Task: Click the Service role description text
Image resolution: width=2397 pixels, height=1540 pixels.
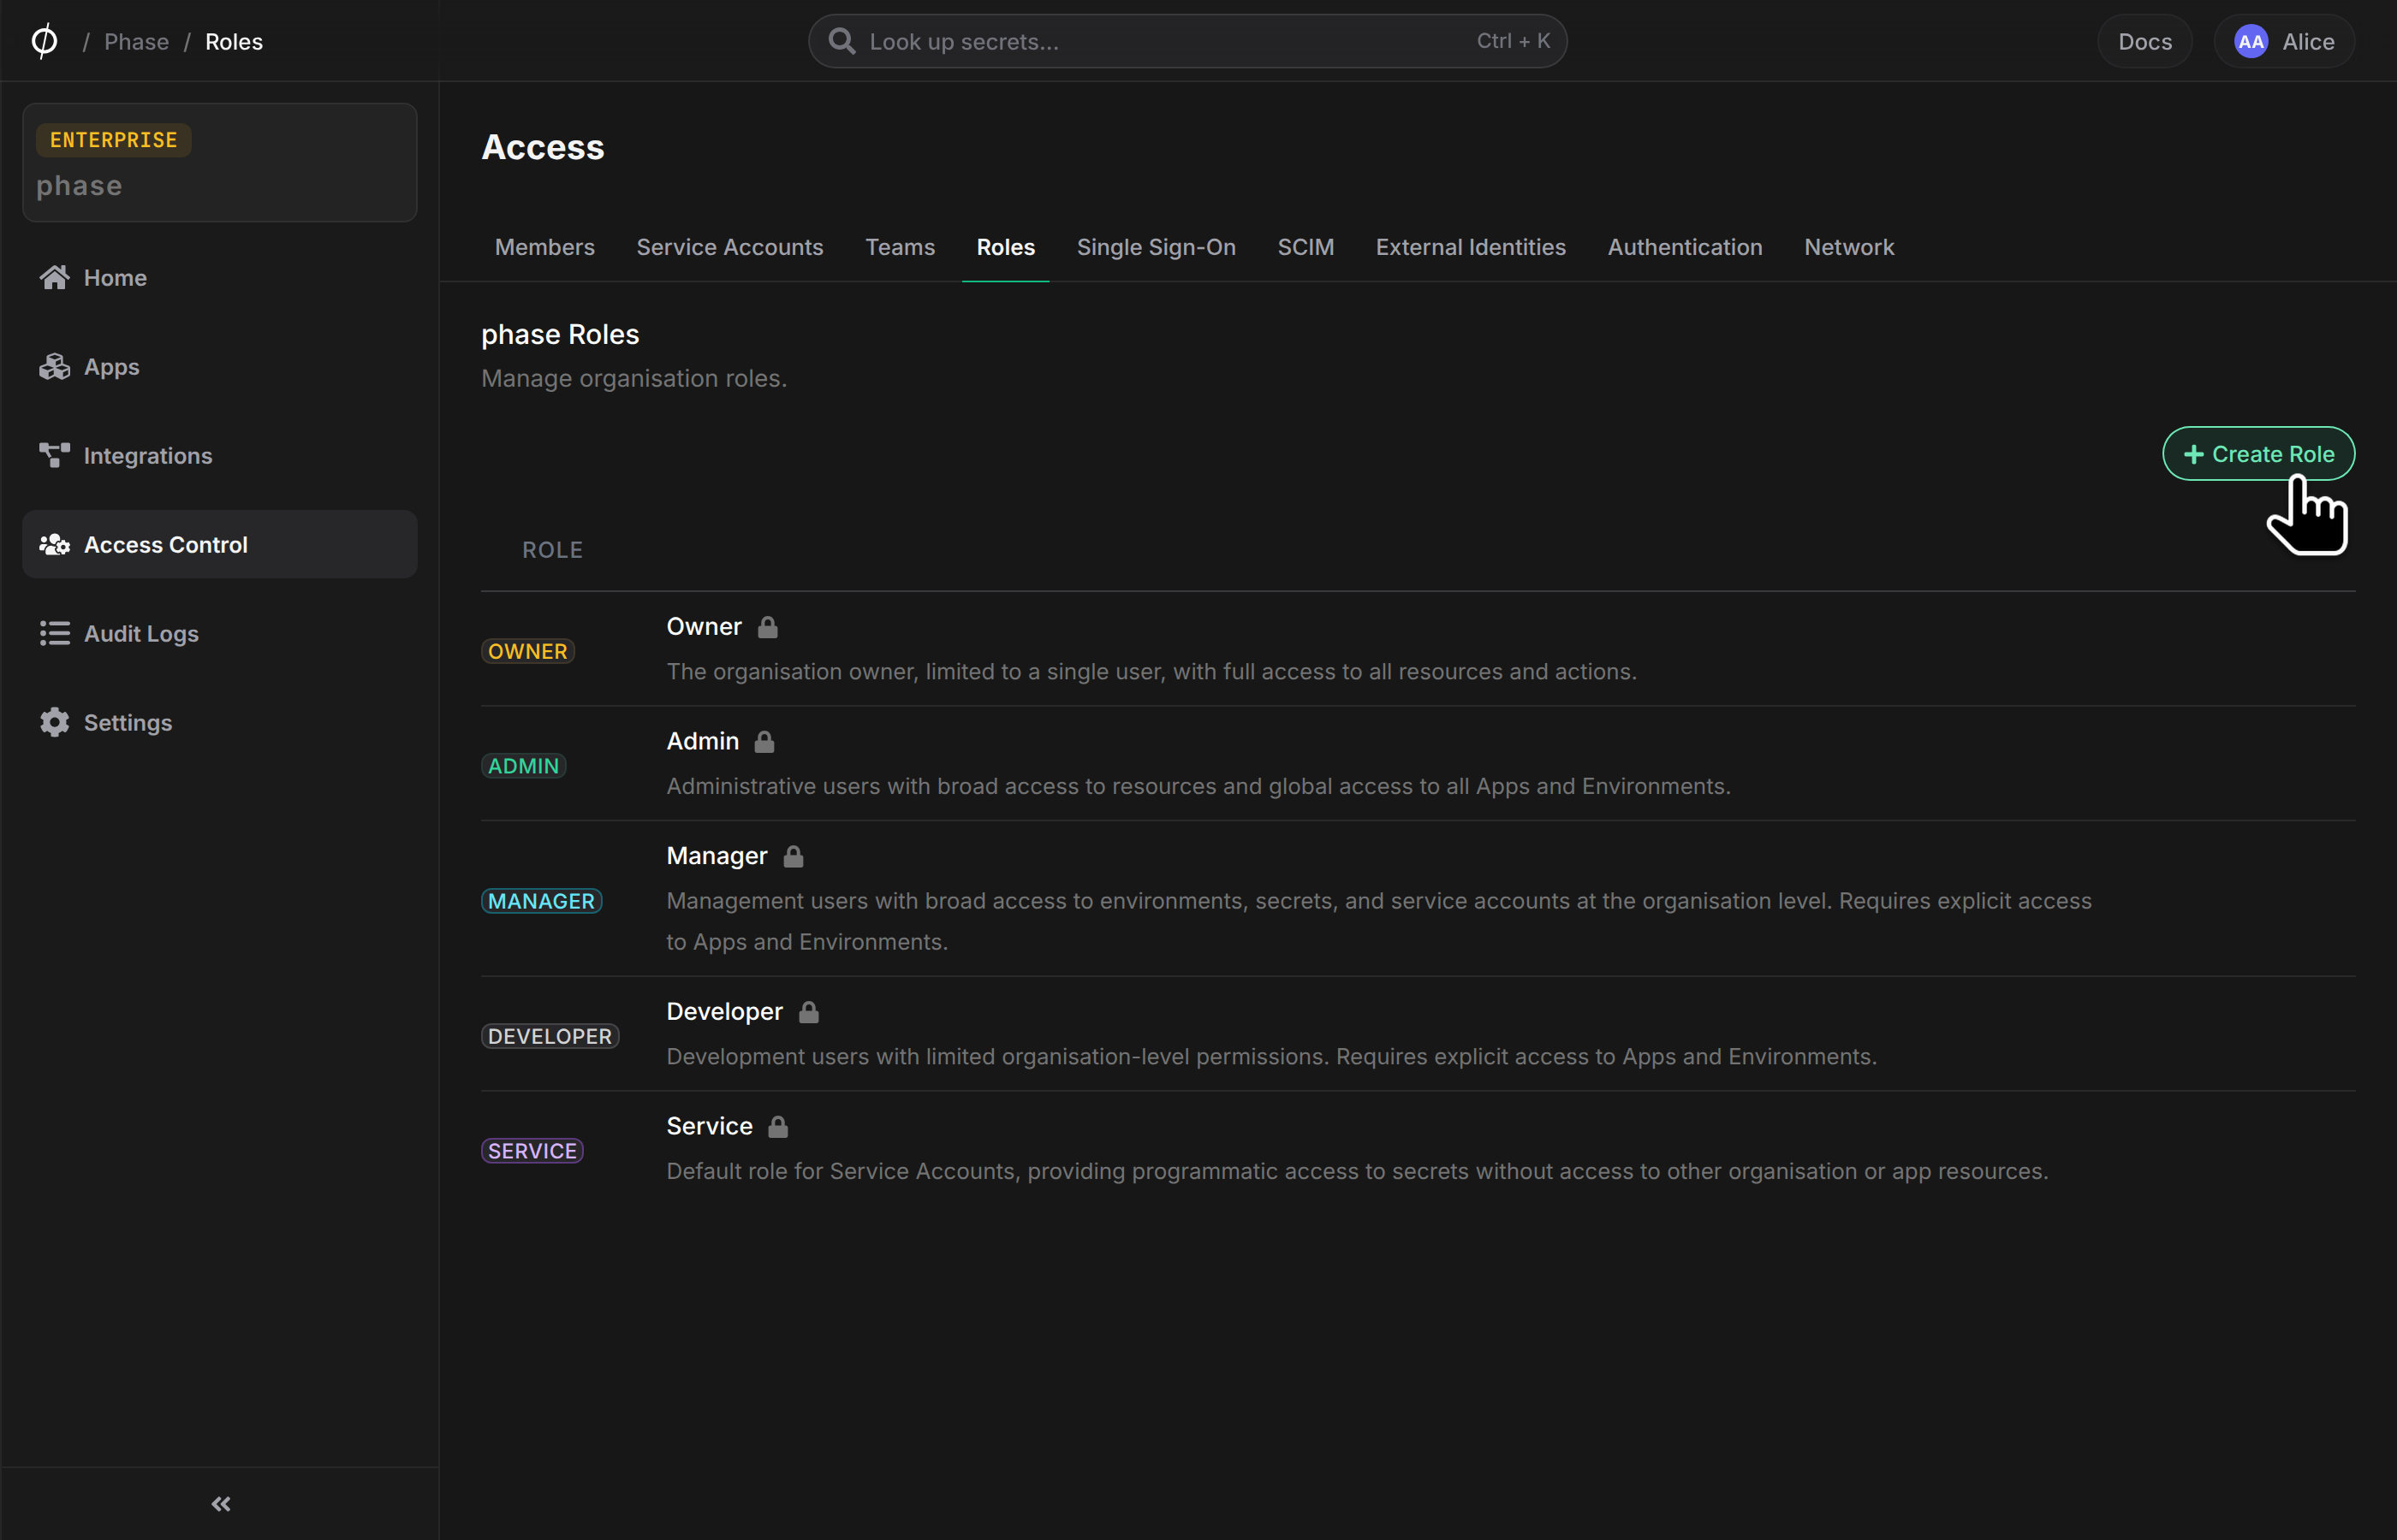Action: click(x=1357, y=1171)
